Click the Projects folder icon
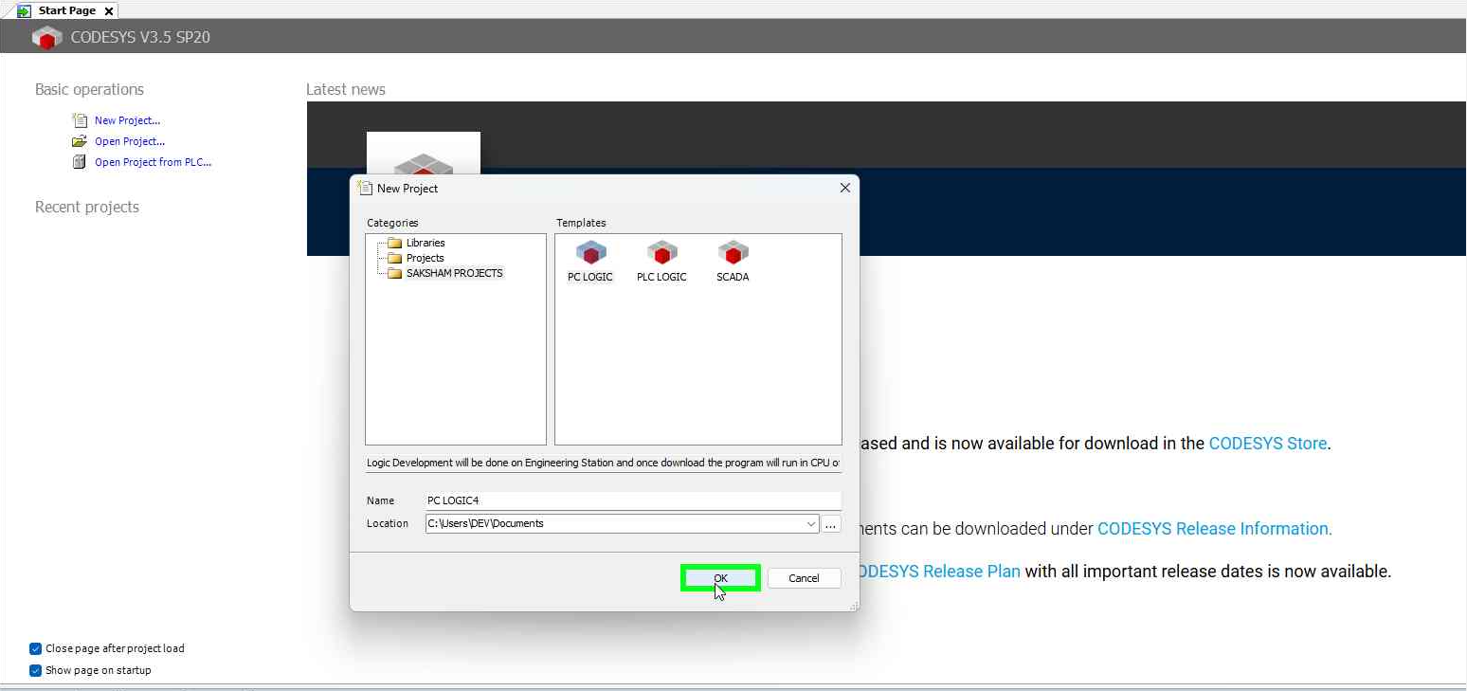The width and height of the screenshot is (1467, 691). 395,258
